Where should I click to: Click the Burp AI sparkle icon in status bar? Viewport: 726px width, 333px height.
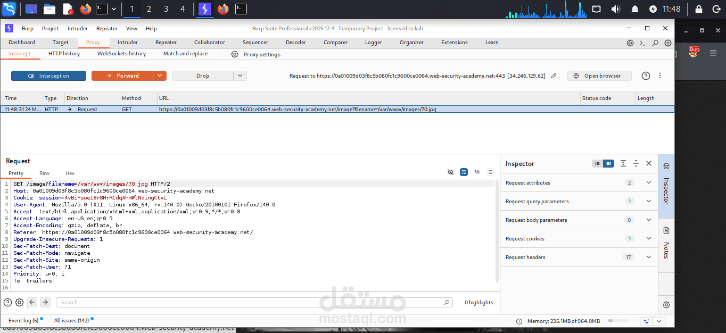(647, 321)
